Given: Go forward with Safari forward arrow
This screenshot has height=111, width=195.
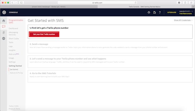Looking at the screenshot, I should coord(16,3).
